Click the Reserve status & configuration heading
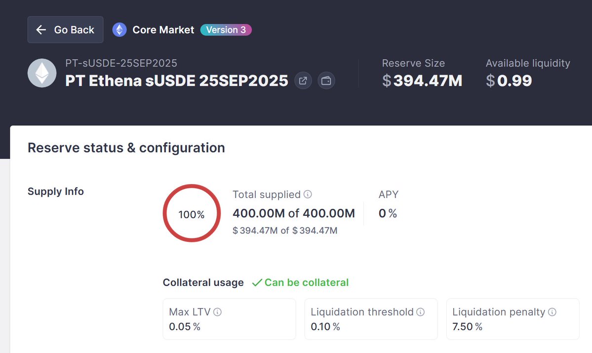592x353 pixels. click(x=126, y=148)
